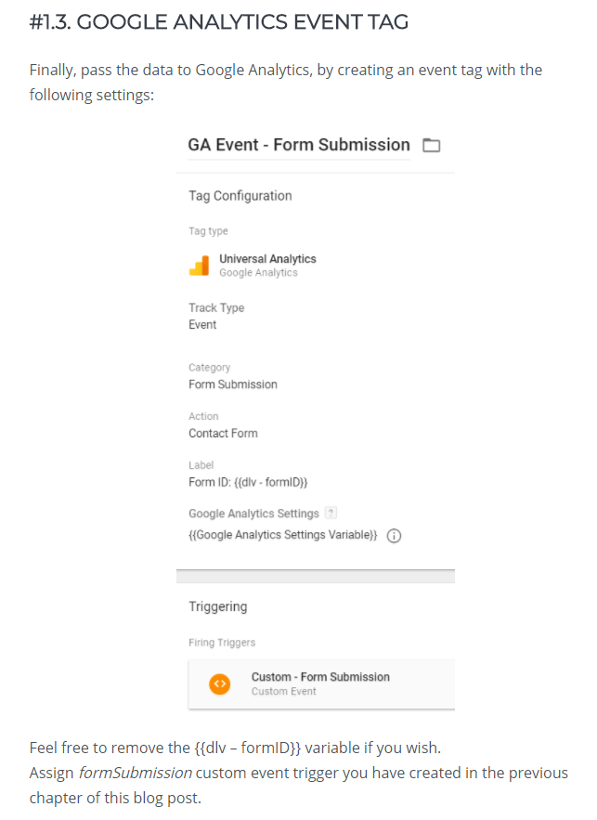The width and height of the screenshot is (597, 820).
Task: Open the Custom - Form Submission trigger
Action: [x=320, y=677]
